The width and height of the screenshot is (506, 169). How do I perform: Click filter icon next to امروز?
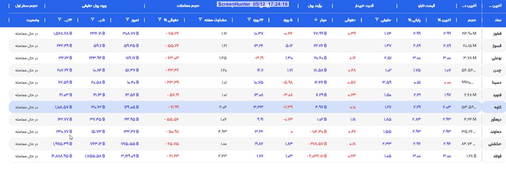tap(127, 20)
